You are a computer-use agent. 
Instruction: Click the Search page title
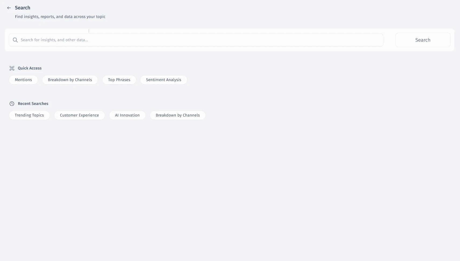pyautogui.click(x=23, y=8)
